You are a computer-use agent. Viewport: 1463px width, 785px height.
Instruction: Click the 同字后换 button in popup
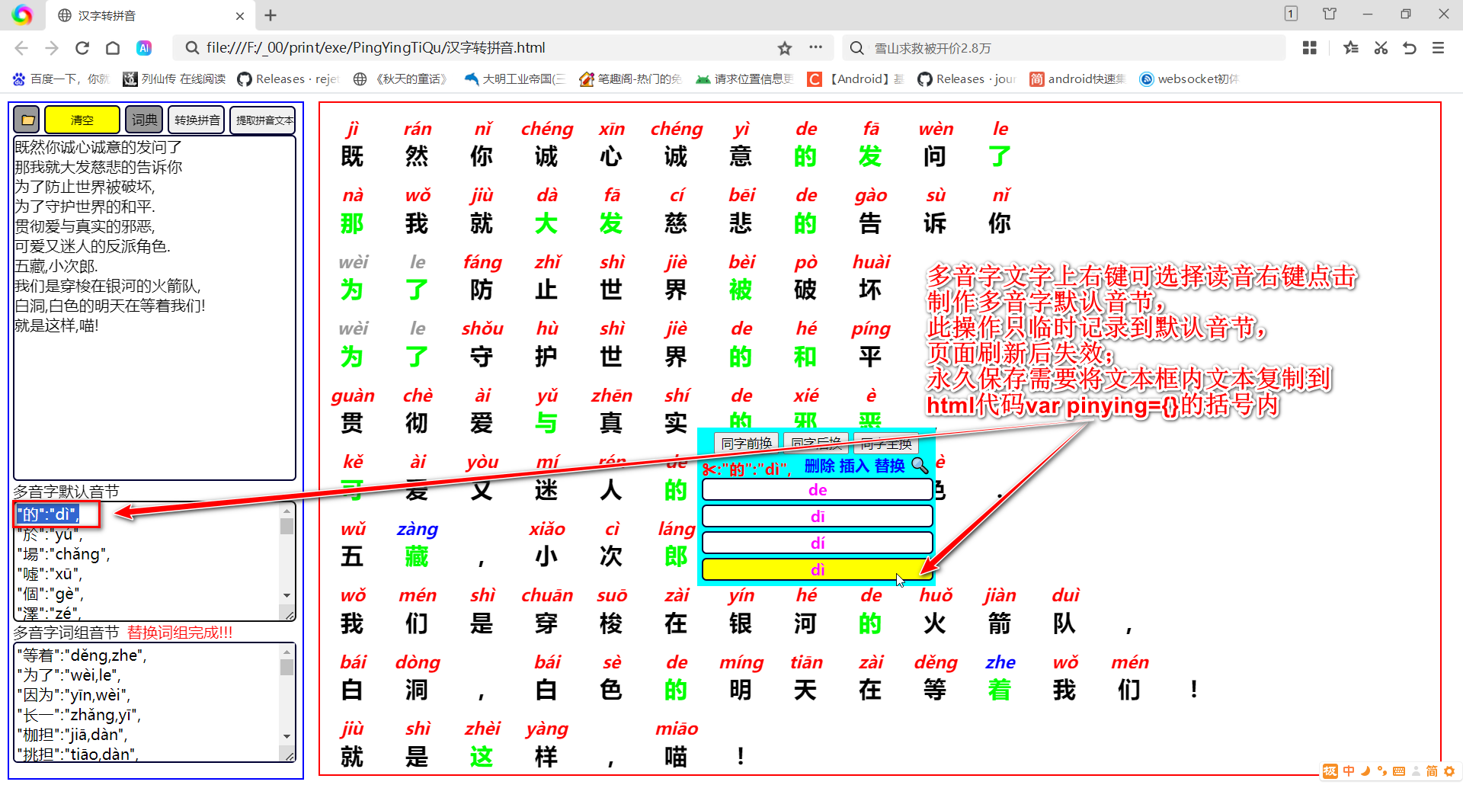pyautogui.click(x=816, y=444)
